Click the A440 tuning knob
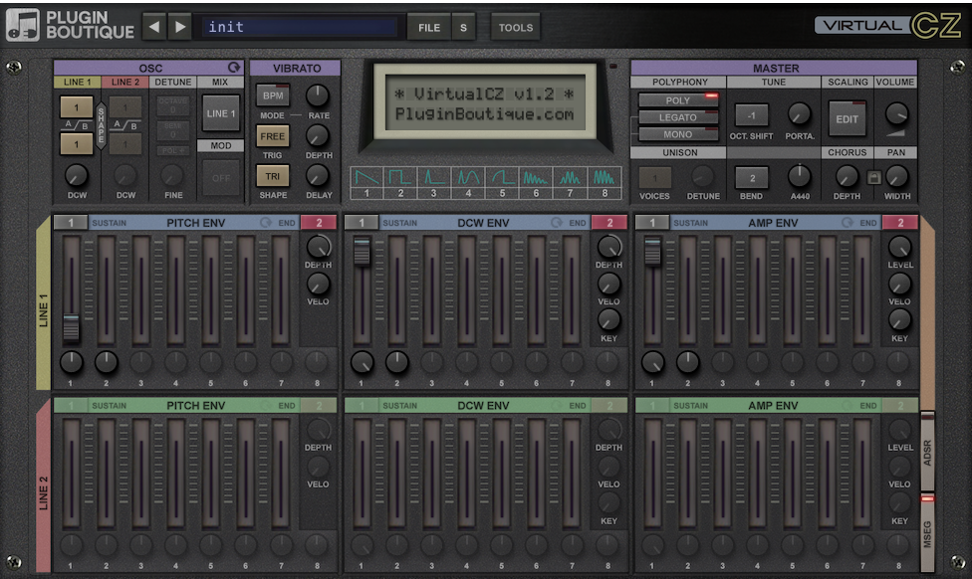 pos(799,176)
